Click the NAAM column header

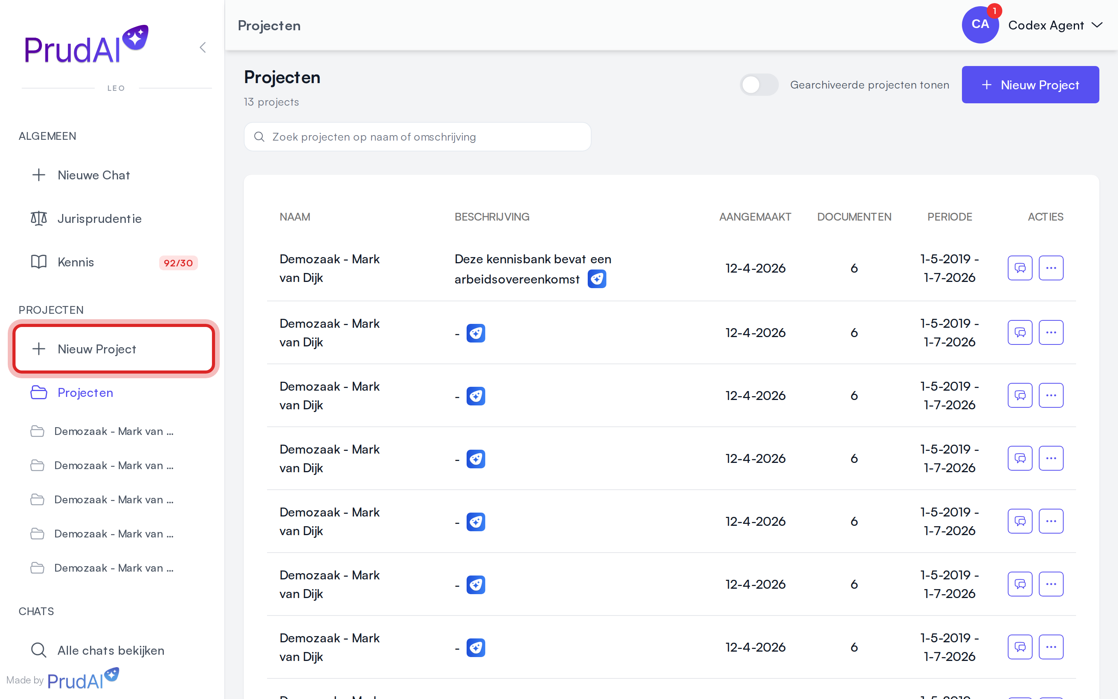click(295, 217)
